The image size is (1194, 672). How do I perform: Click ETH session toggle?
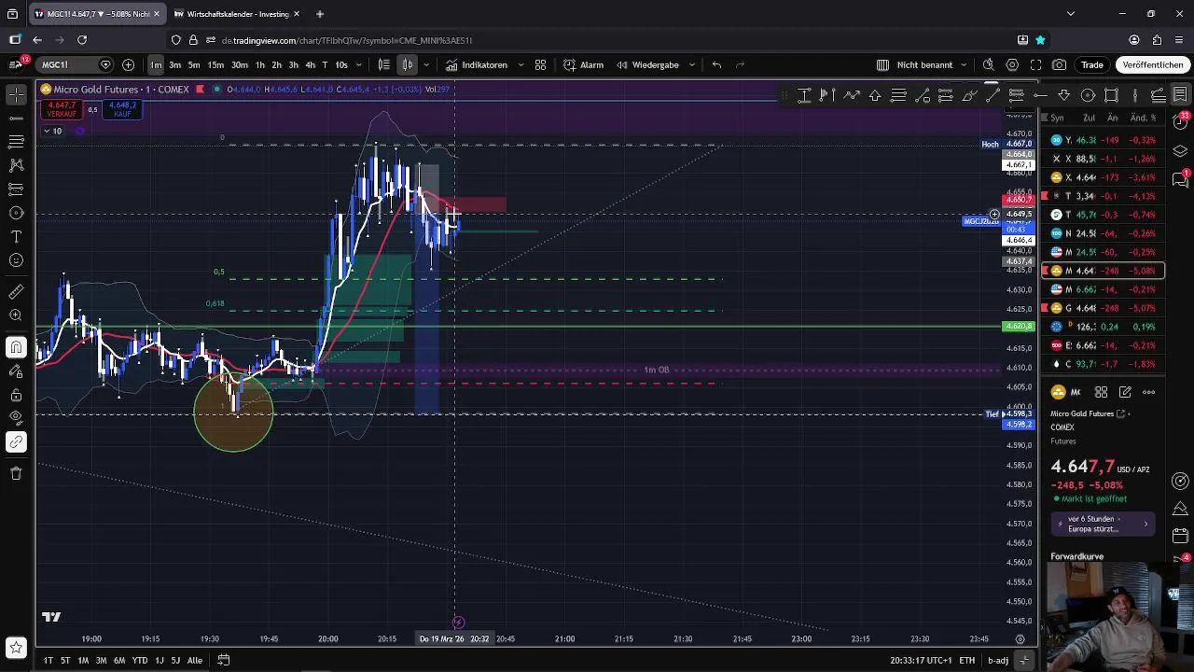967,660
